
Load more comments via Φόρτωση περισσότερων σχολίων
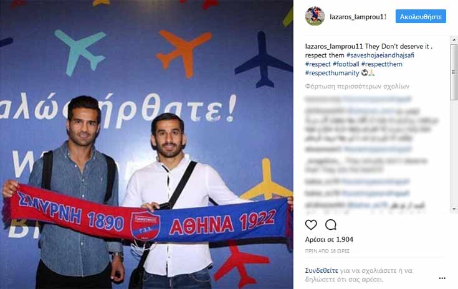(x=357, y=87)
